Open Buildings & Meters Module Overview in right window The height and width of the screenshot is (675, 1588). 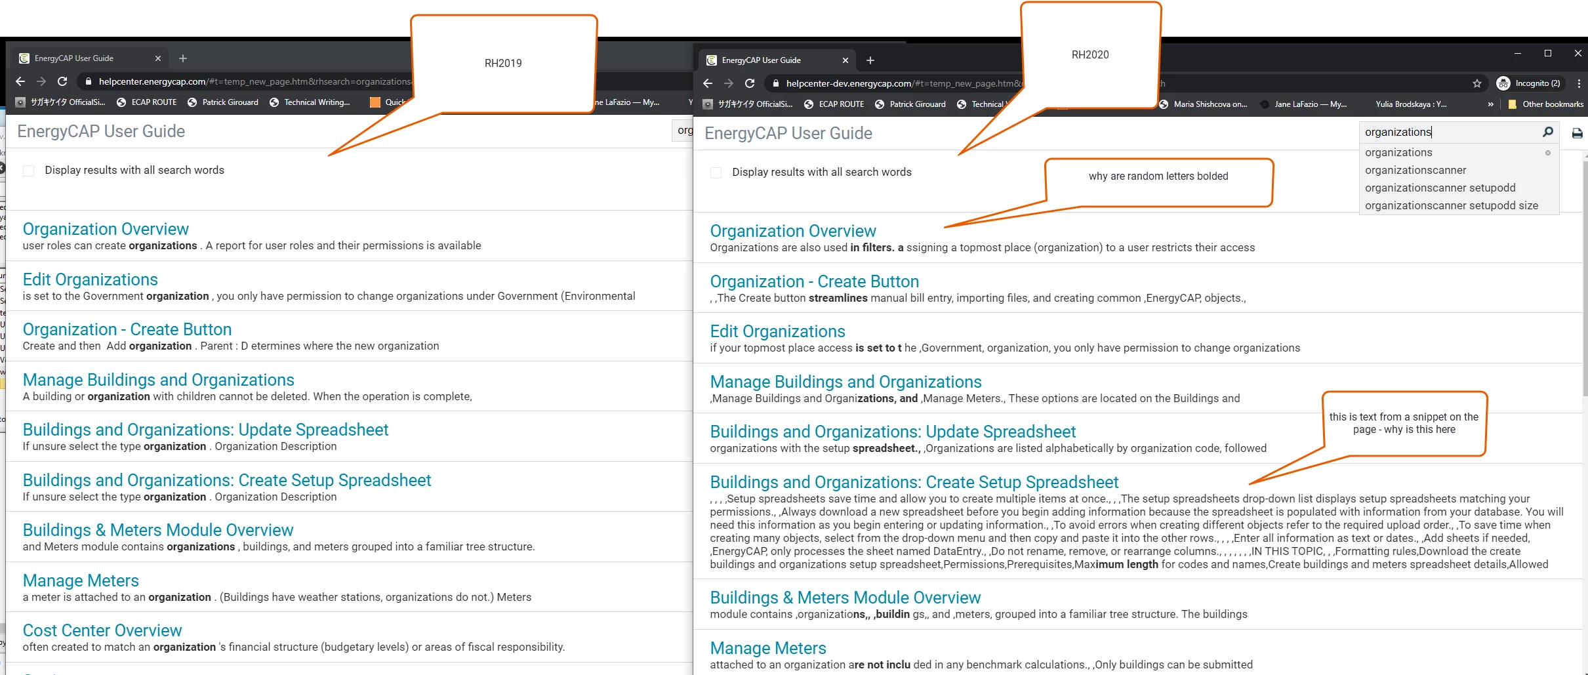tap(845, 598)
